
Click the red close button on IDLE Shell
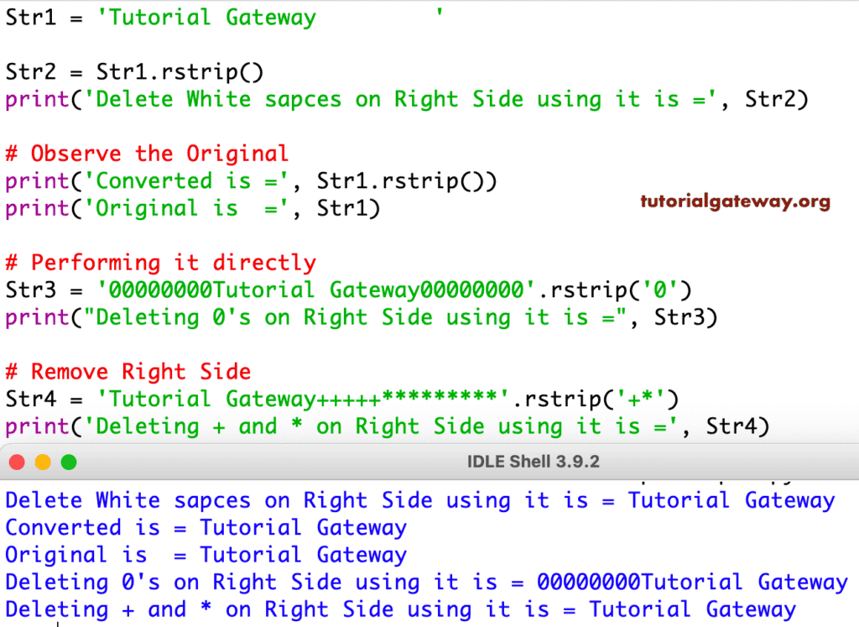[15, 462]
